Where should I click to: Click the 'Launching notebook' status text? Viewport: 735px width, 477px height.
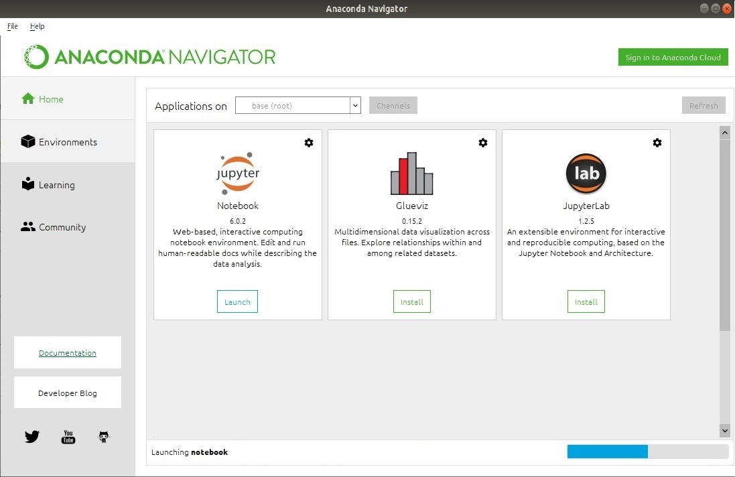[190, 452]
